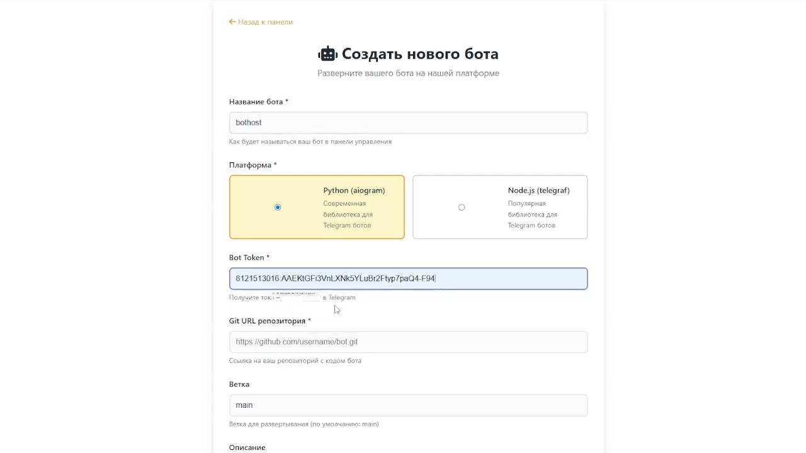The image size is (806, 453).
Task: Select the Python (aiogram) platform radio button
Action: (x=278, y=207)
